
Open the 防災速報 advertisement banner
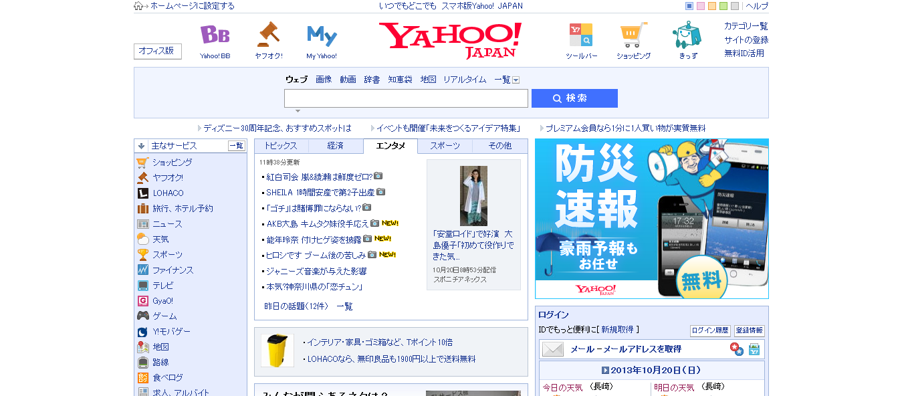652,219
